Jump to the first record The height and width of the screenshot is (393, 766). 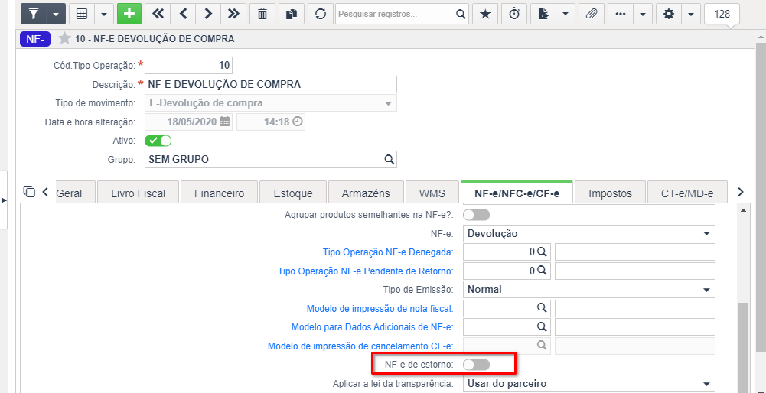[x=158, y=15]
